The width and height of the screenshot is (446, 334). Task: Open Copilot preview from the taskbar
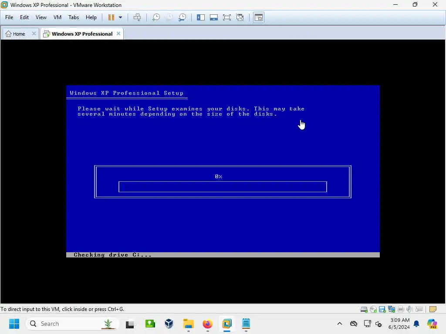(432, 324)
